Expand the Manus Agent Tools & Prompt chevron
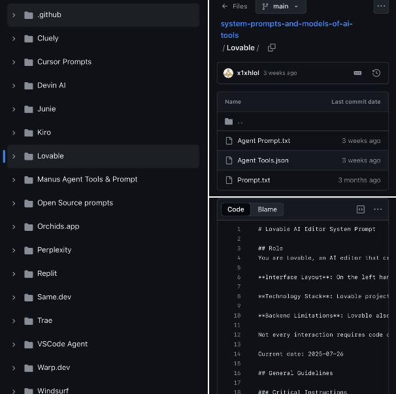396x394 pixels. 14,180
